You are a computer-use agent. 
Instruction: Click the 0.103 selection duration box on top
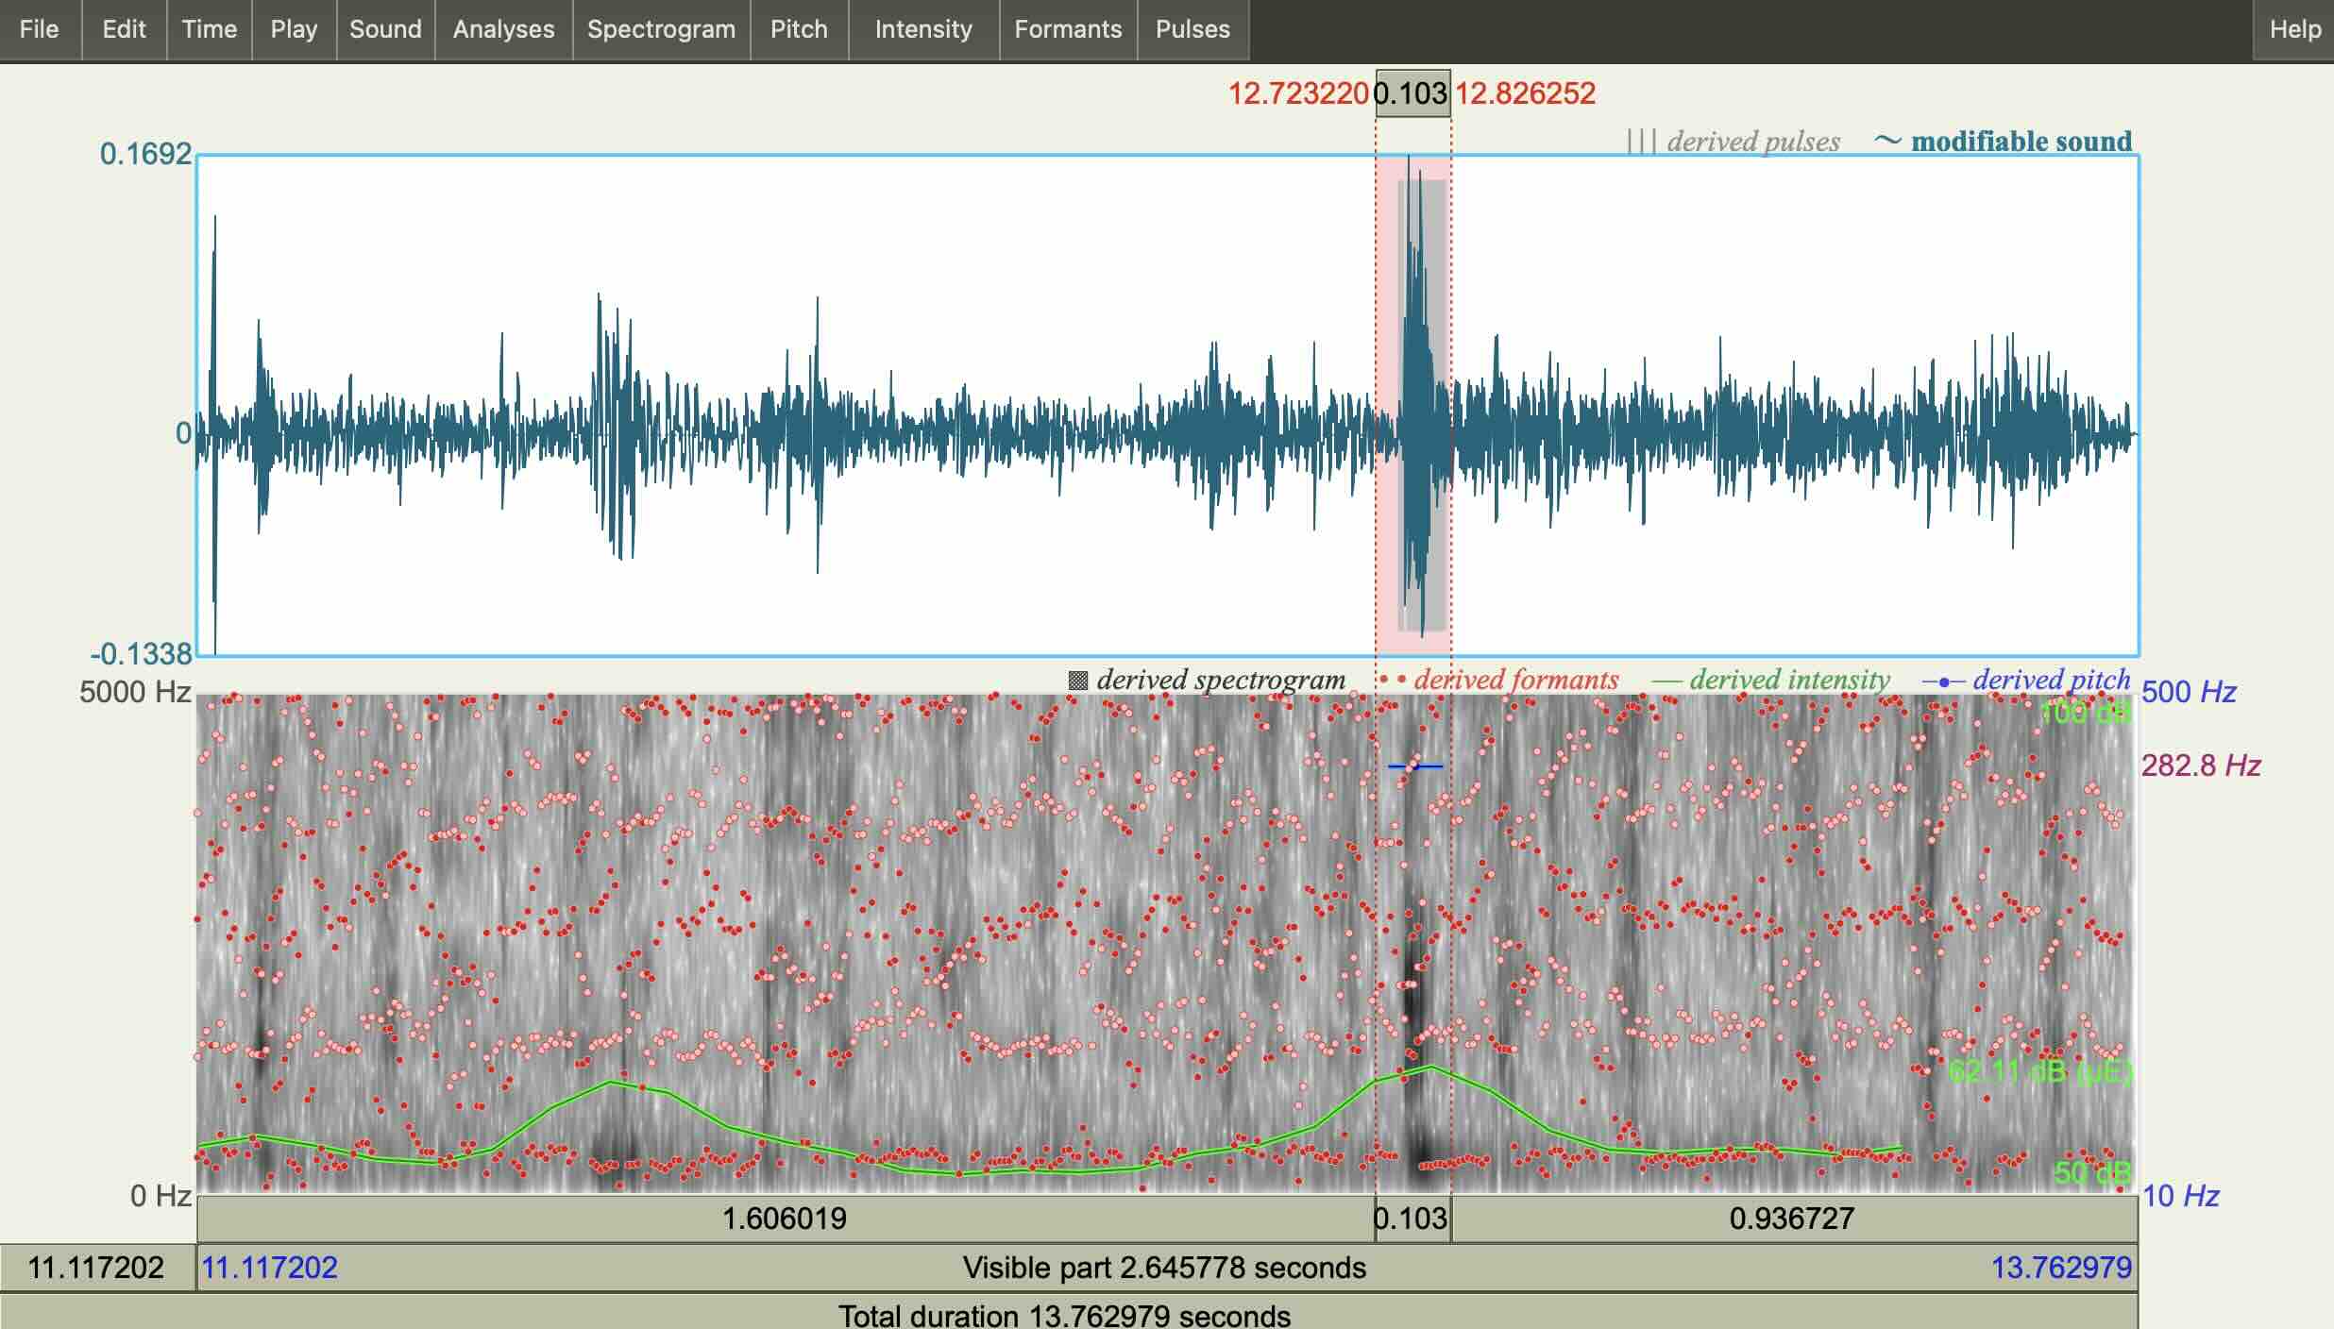1412,93
